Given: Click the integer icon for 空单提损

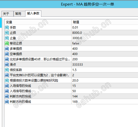Looking at the screenshot, I should (7, 54).
